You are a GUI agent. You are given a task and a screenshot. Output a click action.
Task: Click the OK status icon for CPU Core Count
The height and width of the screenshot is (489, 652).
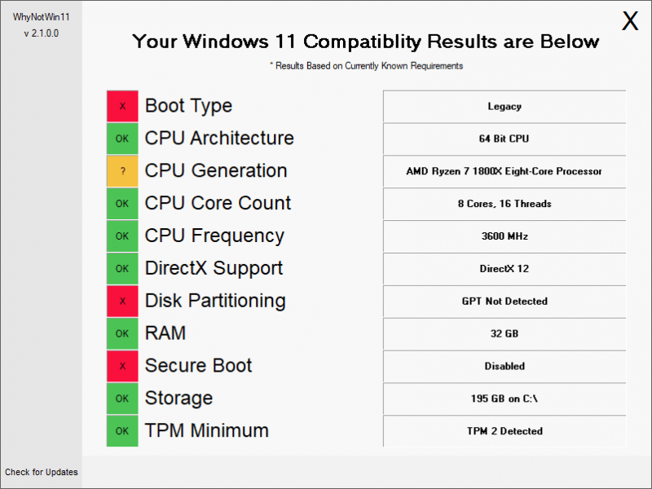pos(122,204)
